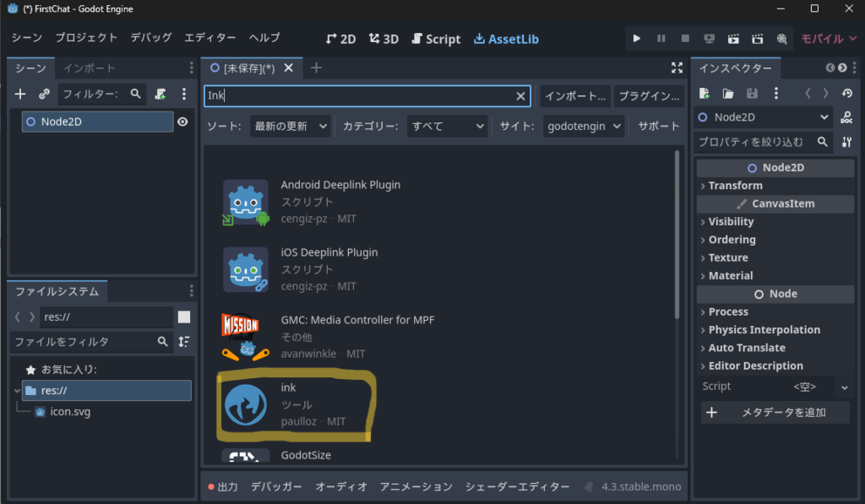Open the Android Deeplink Plugin asset
This screenshot has height=504, width=865.
click(x=340, y=185)
